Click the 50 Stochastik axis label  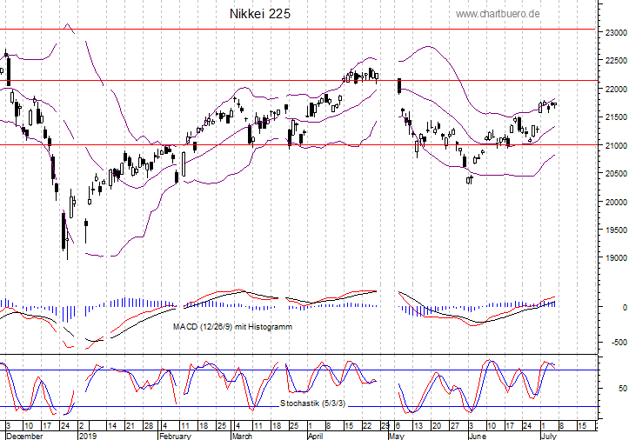623,388
